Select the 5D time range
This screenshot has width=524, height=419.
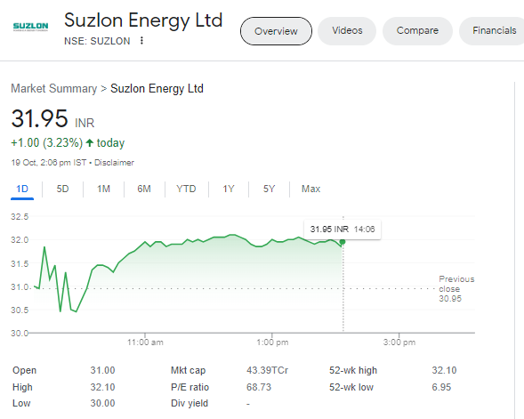coord(62,189)
